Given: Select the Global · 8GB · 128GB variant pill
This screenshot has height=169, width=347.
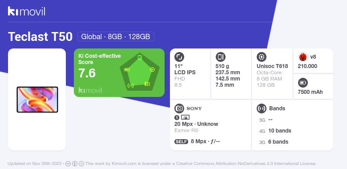Looking at the screenshot, I should [x=116, y=36].
